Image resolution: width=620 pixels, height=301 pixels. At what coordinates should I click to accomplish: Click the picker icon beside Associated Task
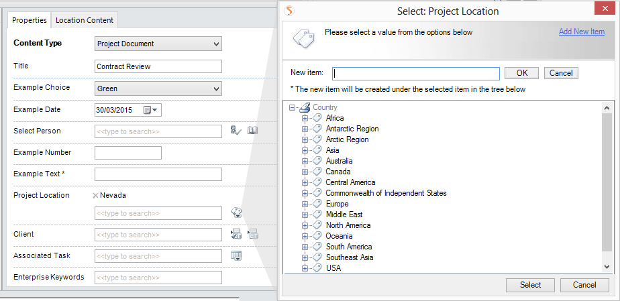236,255
